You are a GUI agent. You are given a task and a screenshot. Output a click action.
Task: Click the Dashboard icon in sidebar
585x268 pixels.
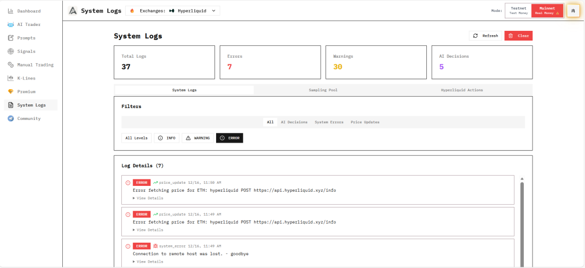11,11
